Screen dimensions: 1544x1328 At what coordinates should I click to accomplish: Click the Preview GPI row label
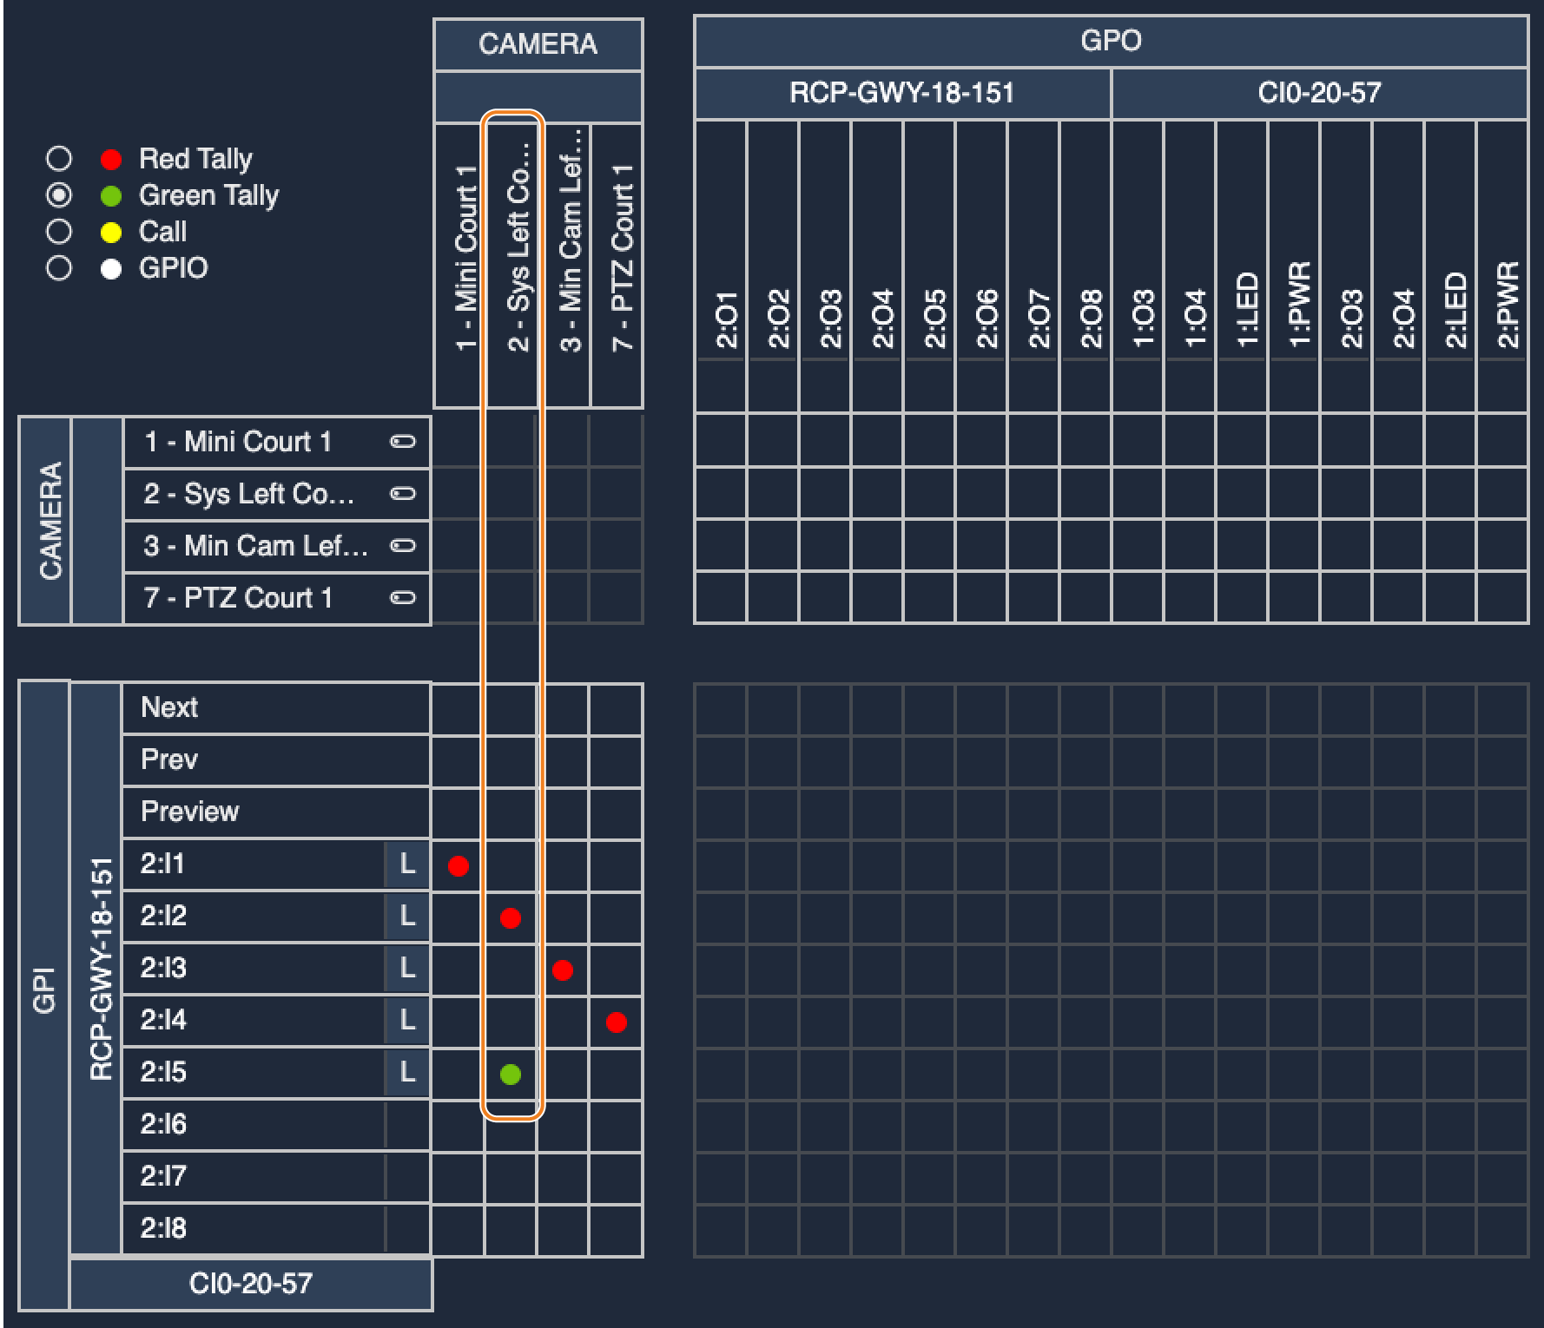276,812
